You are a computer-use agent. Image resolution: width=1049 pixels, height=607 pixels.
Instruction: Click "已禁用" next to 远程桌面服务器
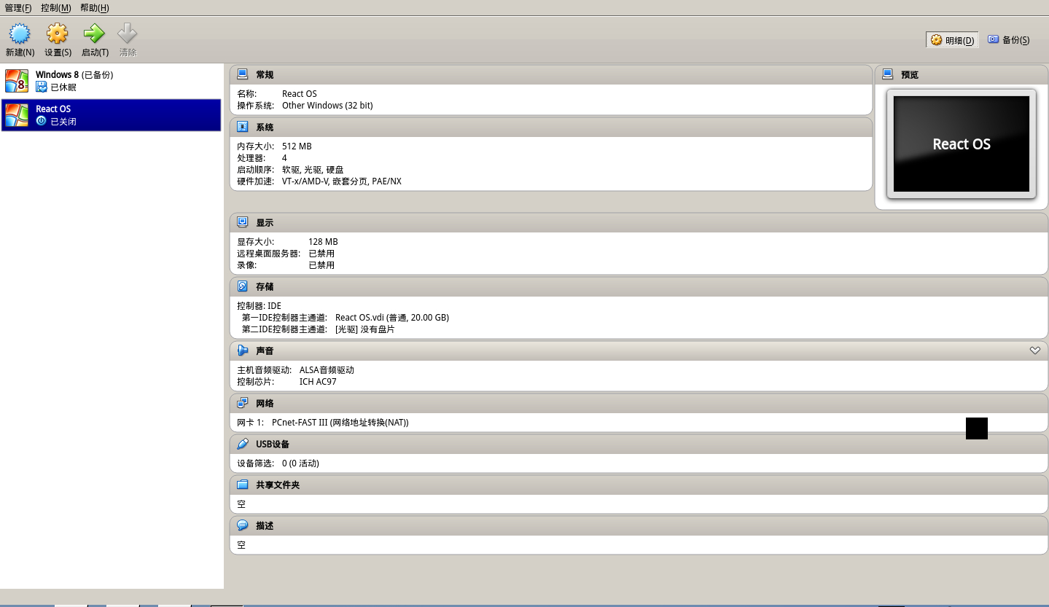tap(321, 254)
